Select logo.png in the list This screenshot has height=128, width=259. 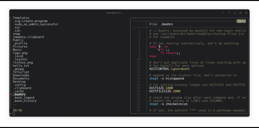[20, 53]
